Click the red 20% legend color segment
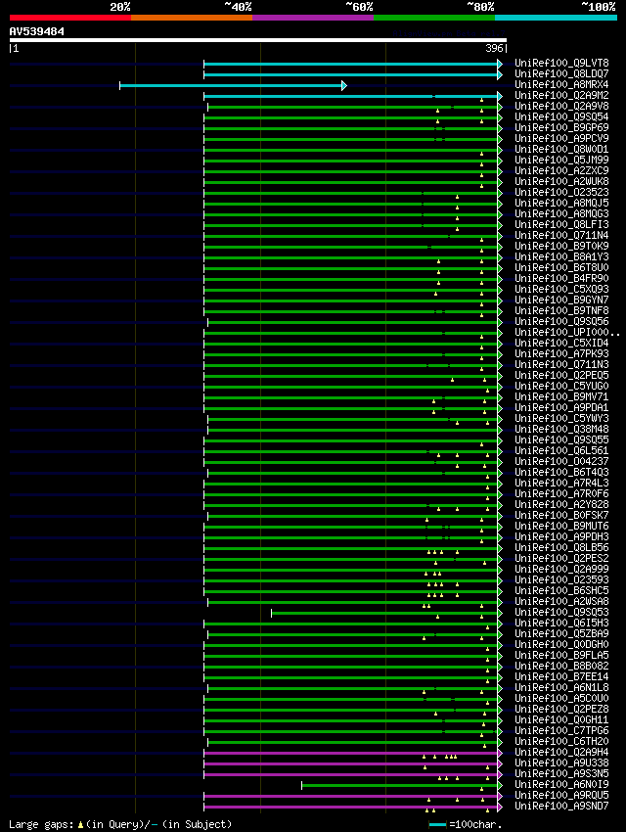The width and height of the screenshot is (626, 832). point(70,18)
